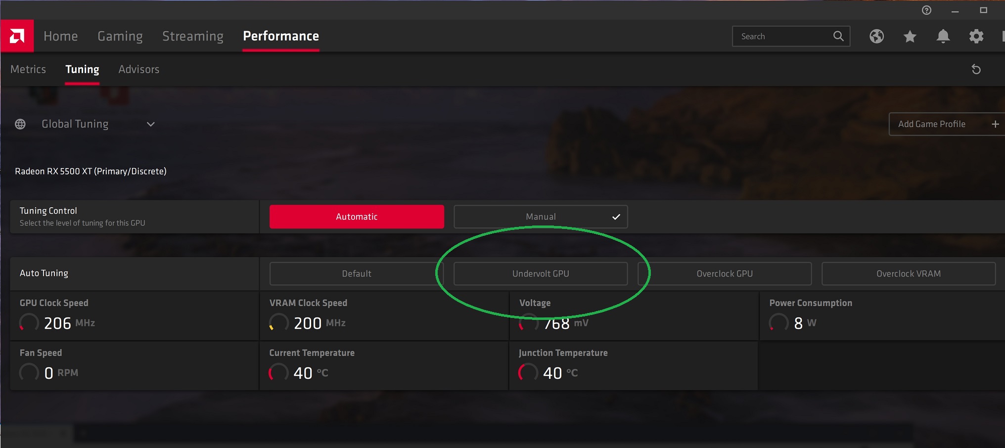Select Automatic tuning control
Screen dimensions: 1005x448
(357, 217)
